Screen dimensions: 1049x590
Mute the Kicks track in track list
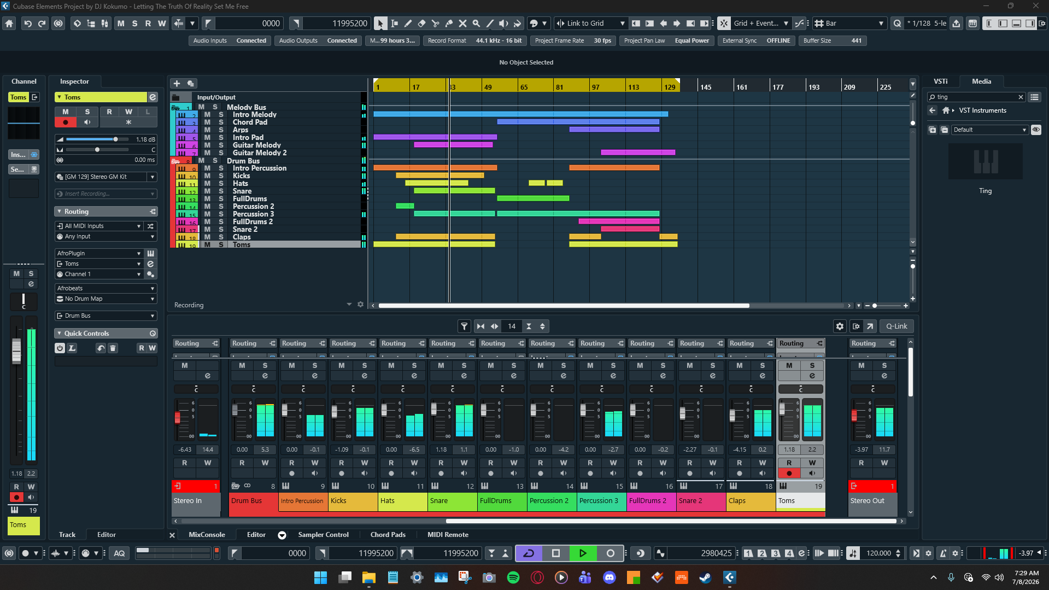(207, 176)
